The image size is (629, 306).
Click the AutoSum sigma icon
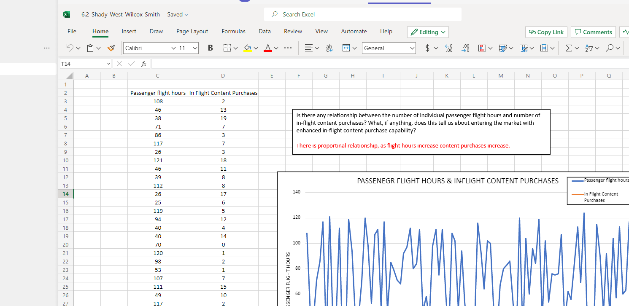[x=568, y=48]
